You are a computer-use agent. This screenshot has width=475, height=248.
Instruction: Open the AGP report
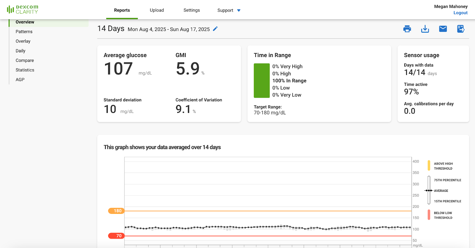pyautogui.click(x=20, y=80)
